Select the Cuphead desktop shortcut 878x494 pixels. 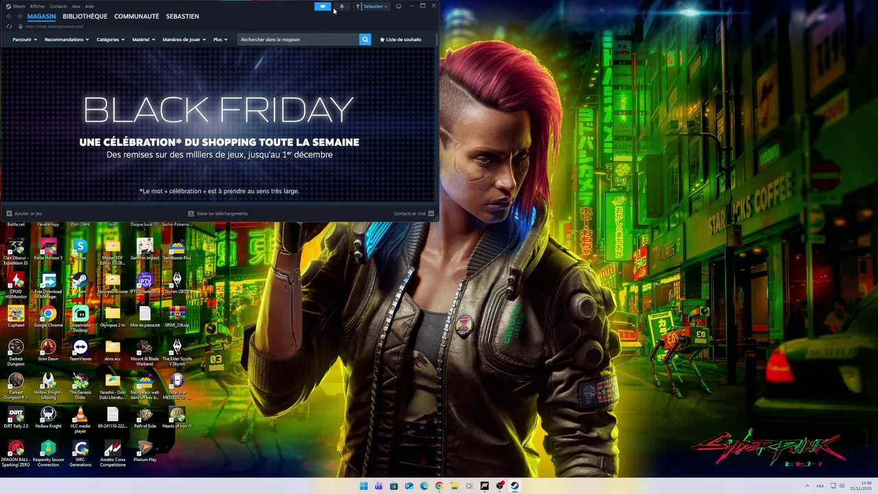(x=16, y=316)
